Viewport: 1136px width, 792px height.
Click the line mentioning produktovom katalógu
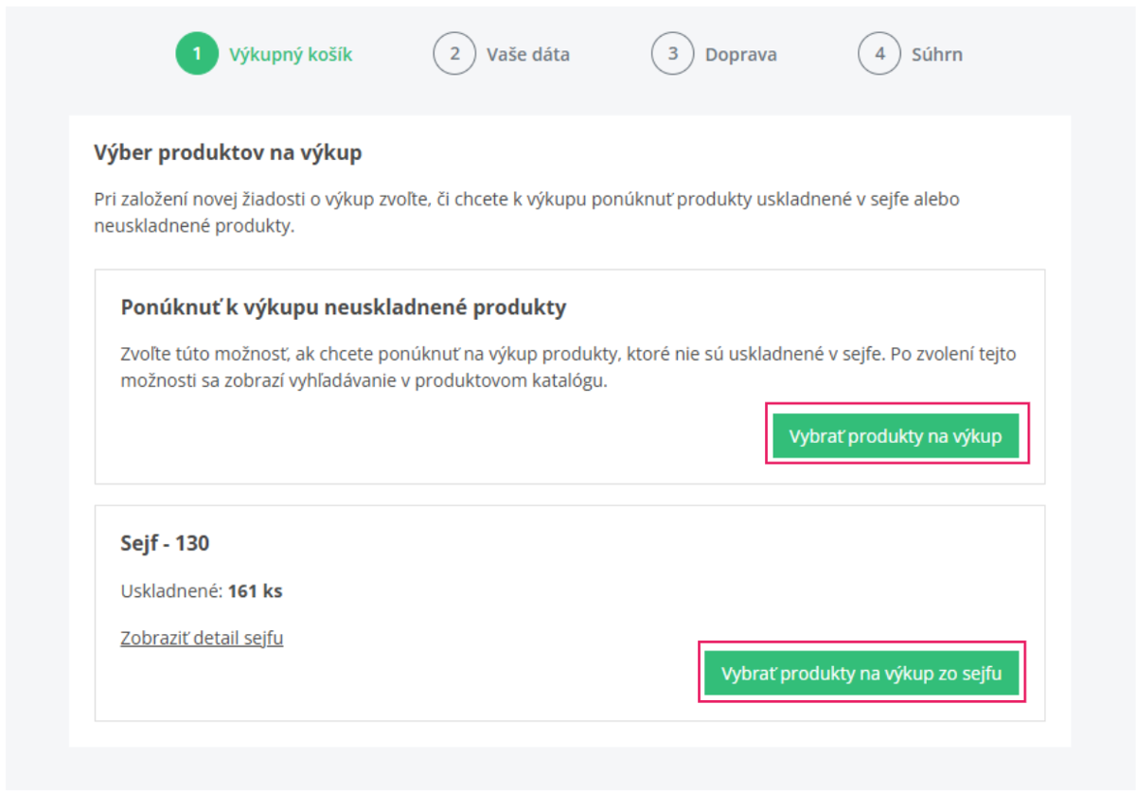pyautogui.click(x=364, y=382)
